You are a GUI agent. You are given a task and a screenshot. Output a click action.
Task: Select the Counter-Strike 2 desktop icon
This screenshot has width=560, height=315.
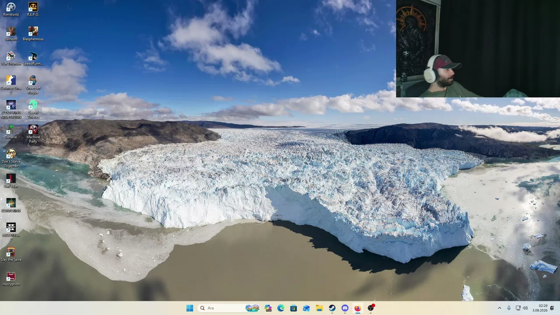(11, 84)
